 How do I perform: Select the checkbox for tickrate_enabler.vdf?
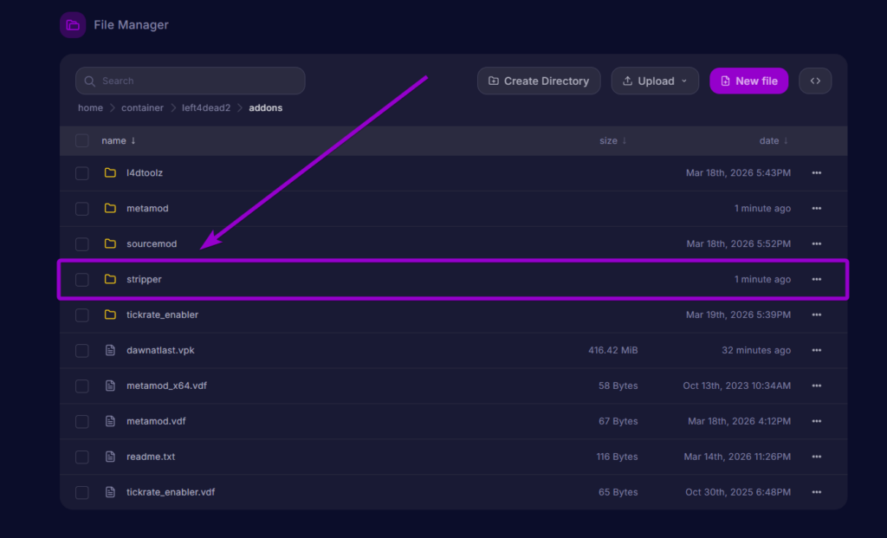[x=81, y=491]
